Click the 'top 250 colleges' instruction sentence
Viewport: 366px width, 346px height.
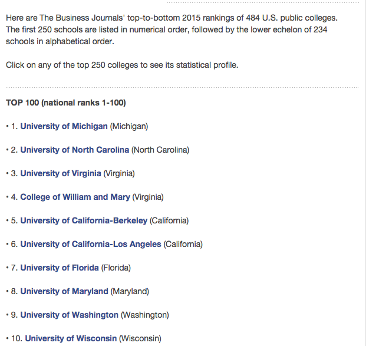point(122,65)
